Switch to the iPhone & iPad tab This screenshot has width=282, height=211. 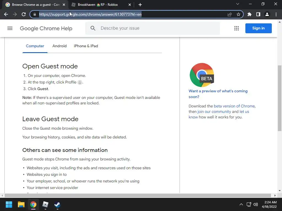pyautogui.click(x=86, y=46)
